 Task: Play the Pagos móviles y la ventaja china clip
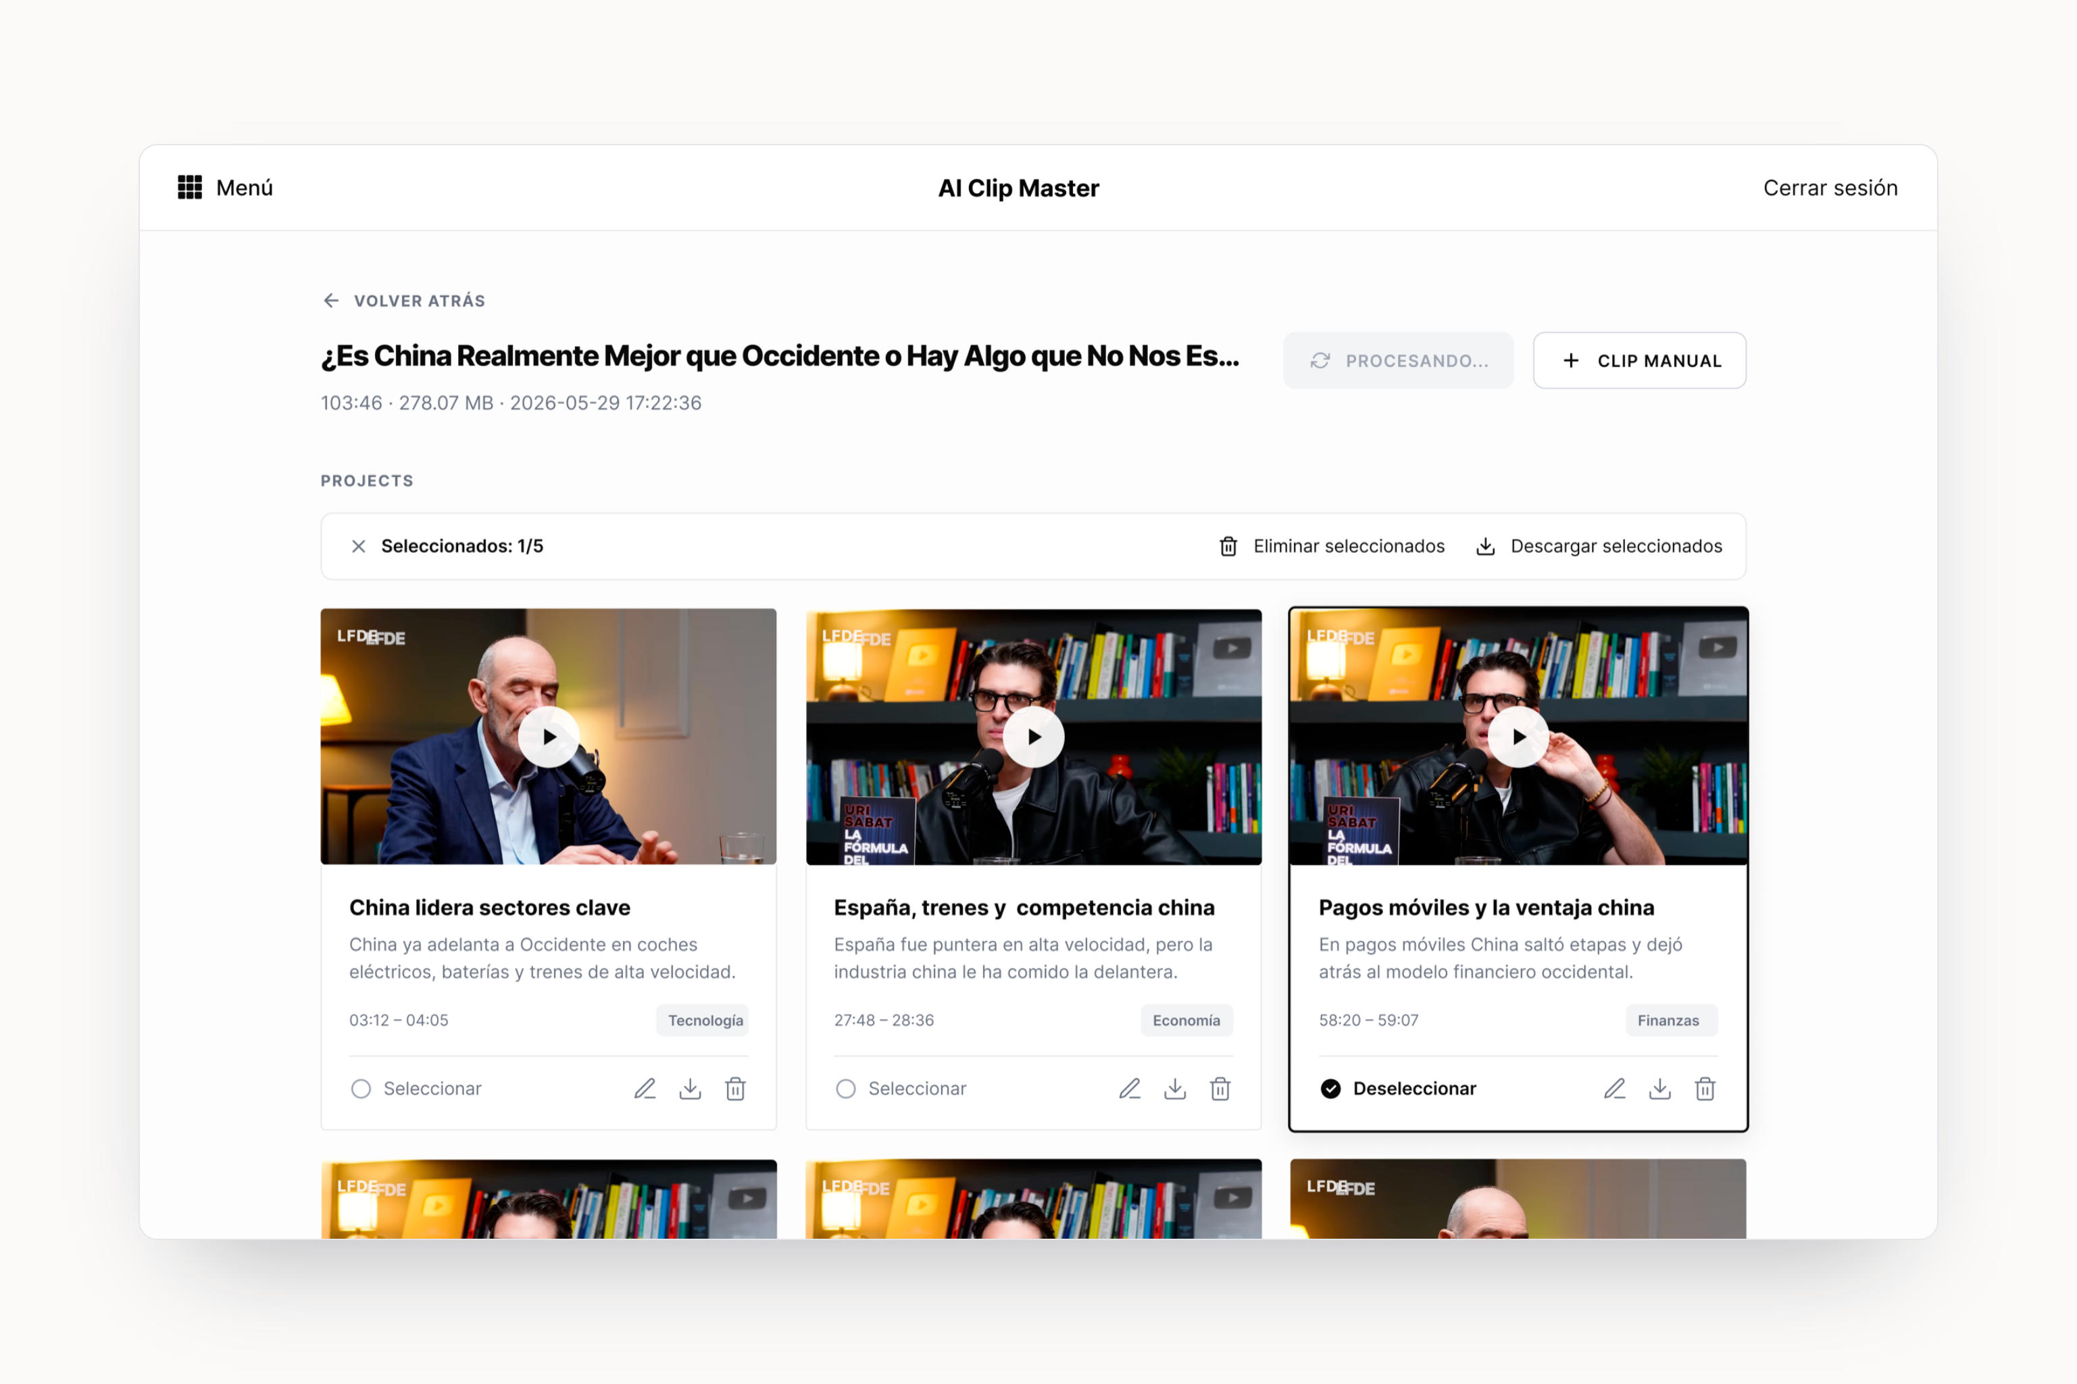1518,737
